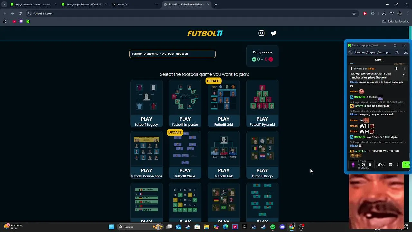Image resolution: width=412 pixels, height=232 pixels.
Task: Open Epic Games launcher from taskbar
Action: coord(244,227)
